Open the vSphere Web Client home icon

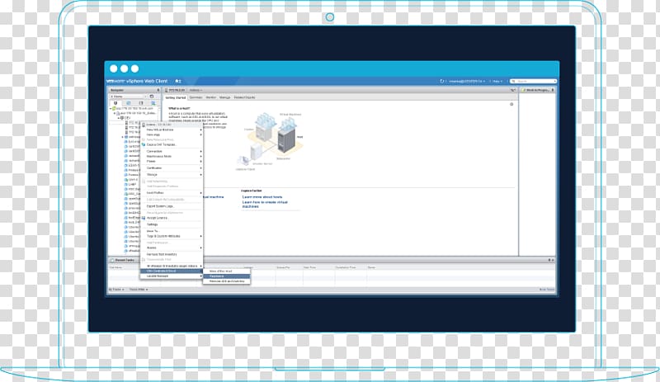[177, 82]
